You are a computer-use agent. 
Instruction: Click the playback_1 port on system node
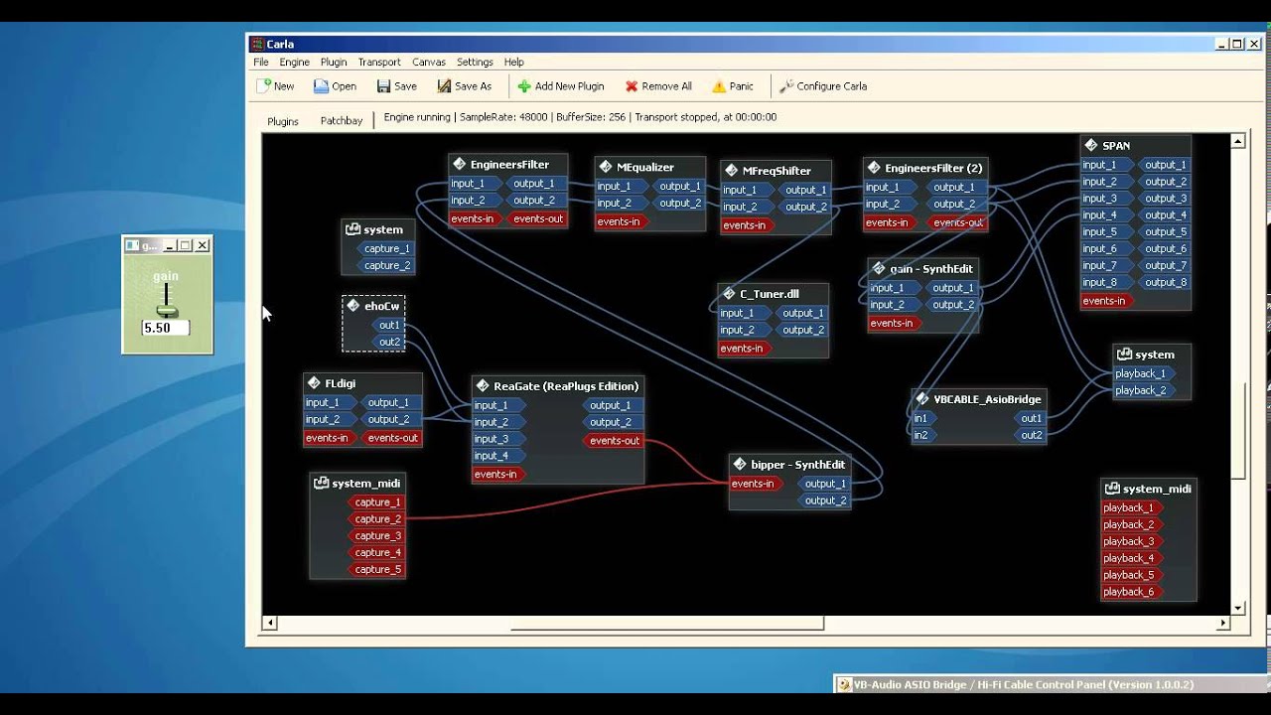[x=1142, y=374]
